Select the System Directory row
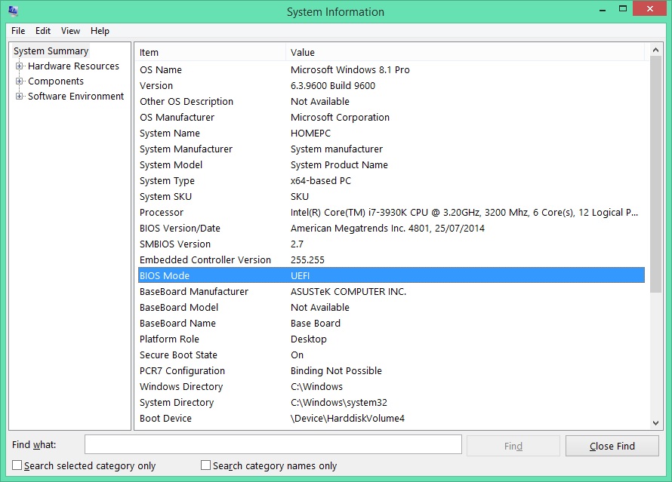 pos(391,402)
